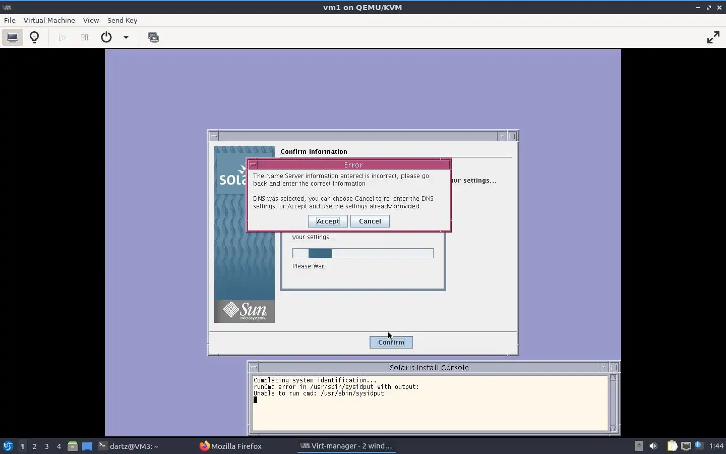Click the Confirm button
726x454 pixels.
click(391, 342)
